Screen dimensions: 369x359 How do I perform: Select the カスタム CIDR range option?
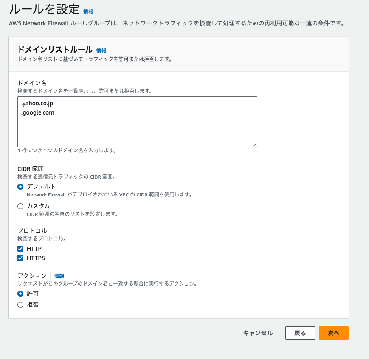[x=20, y=206]
